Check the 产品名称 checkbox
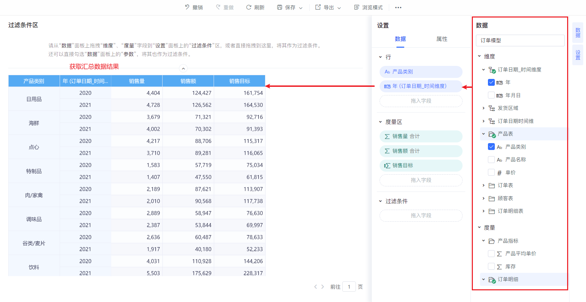This screenshot has width=586, height=302. [x=491, y=160]
